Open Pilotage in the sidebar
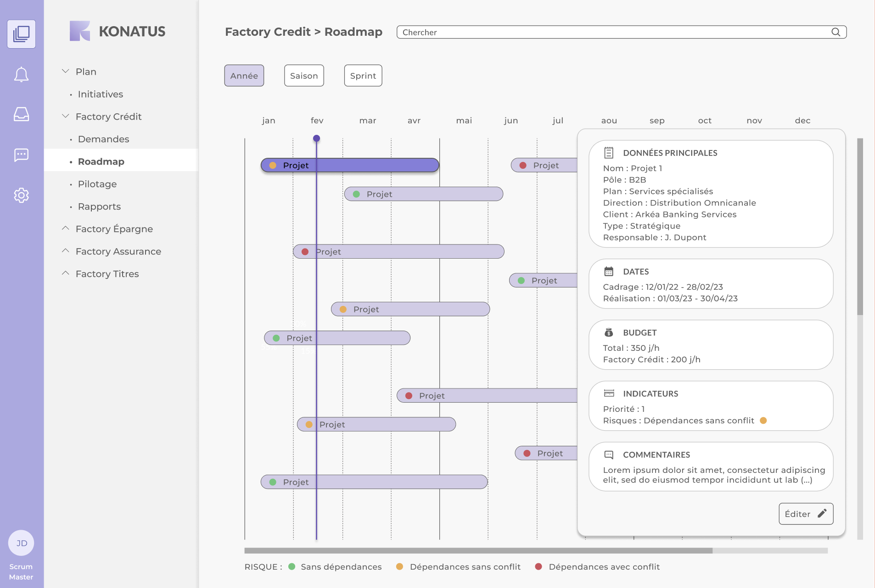 point(97,184)
